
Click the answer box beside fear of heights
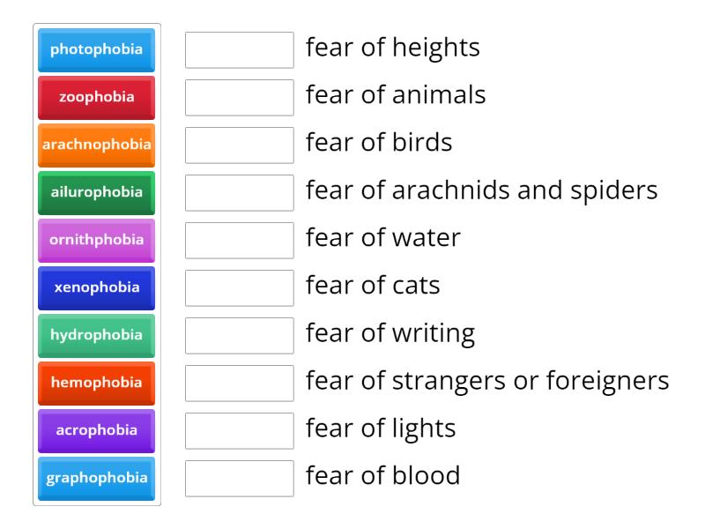240,51
